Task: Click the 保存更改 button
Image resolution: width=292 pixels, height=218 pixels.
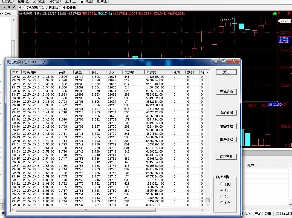Action: [x=226, y=157]
